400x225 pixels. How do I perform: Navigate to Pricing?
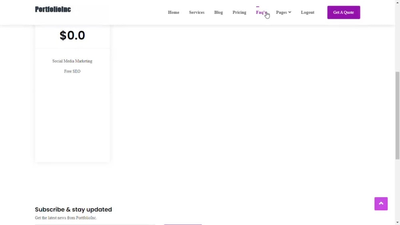click(x=239, y=12)
